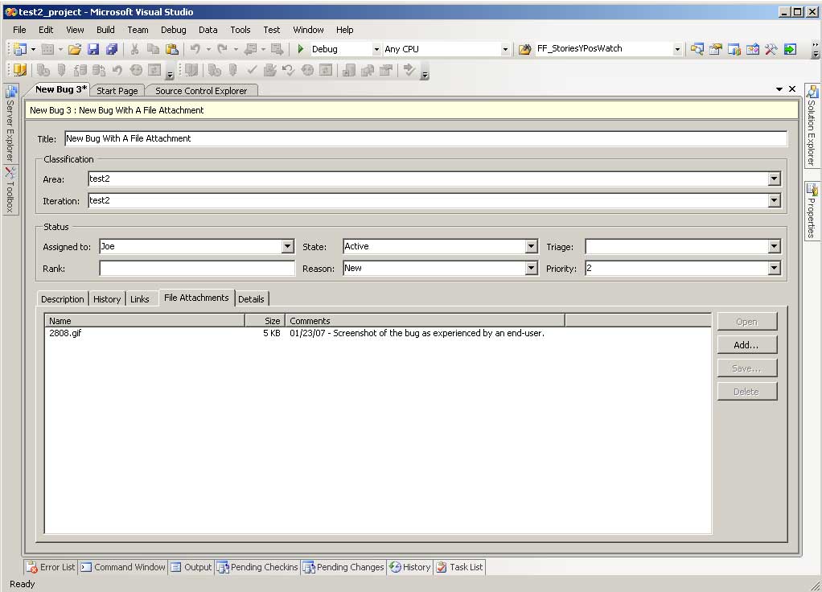This screenshot has height=592, width=822.
Task: Open the State dropdown
Action: click(531, 246)
